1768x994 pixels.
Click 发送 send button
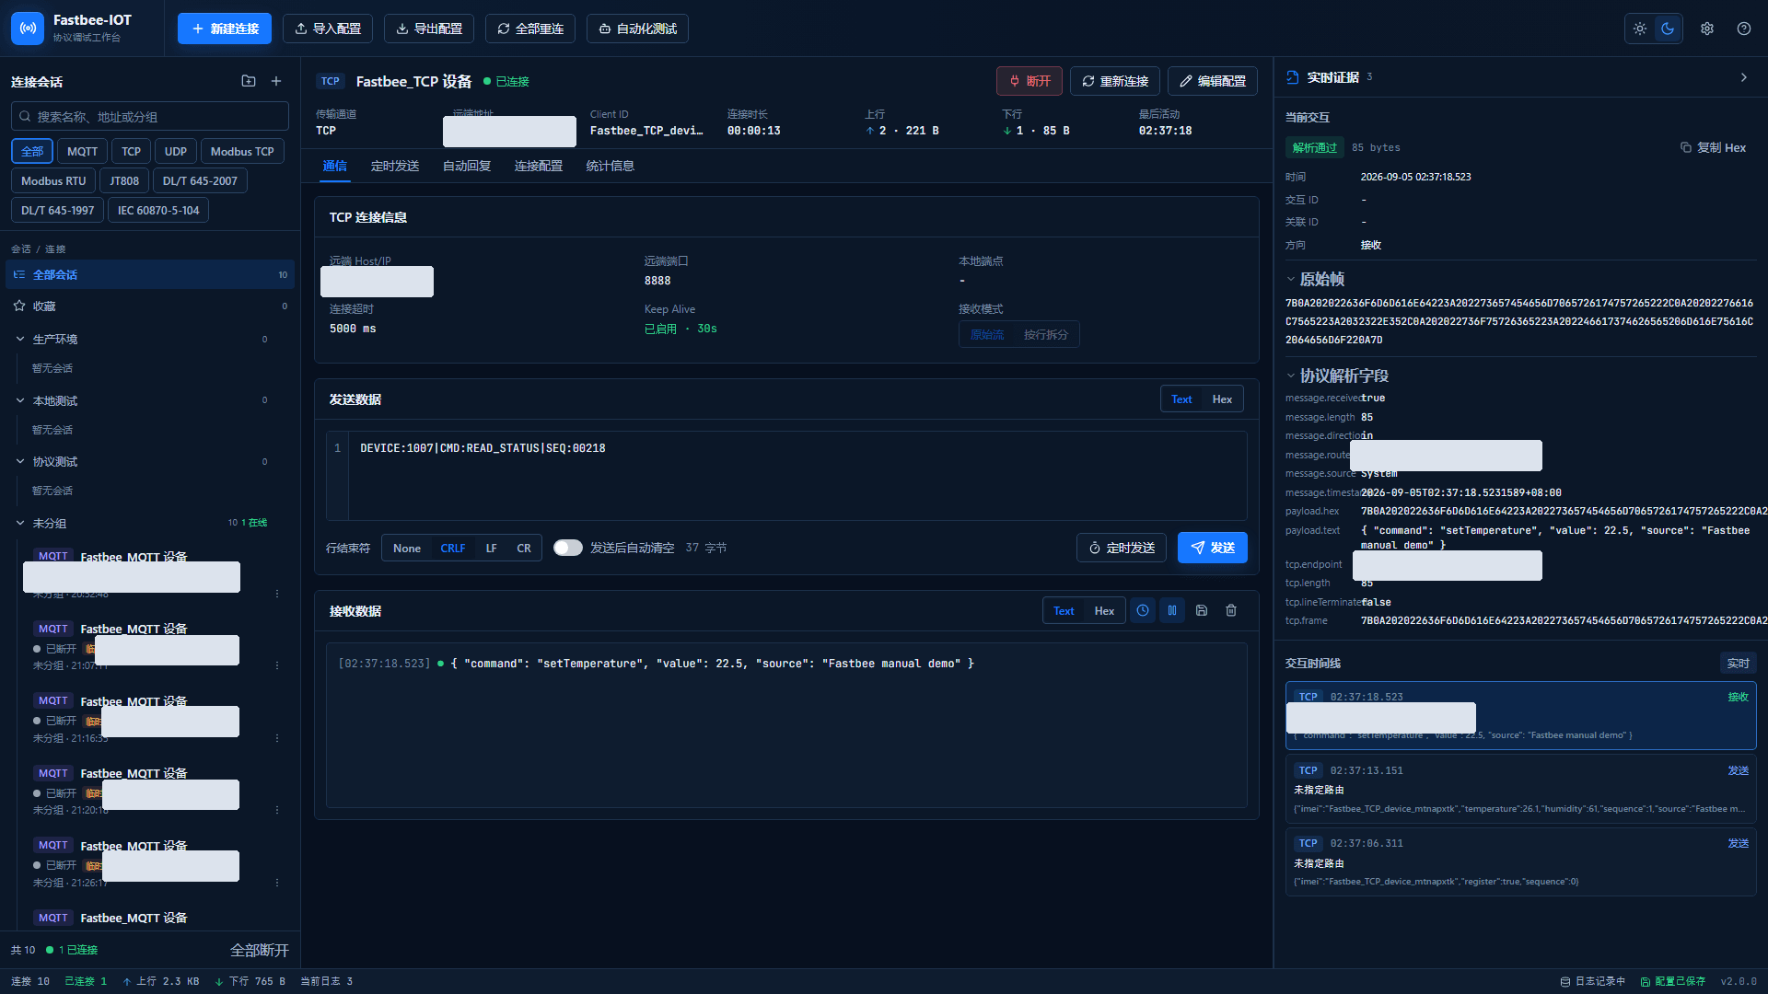click(1213, 548)
